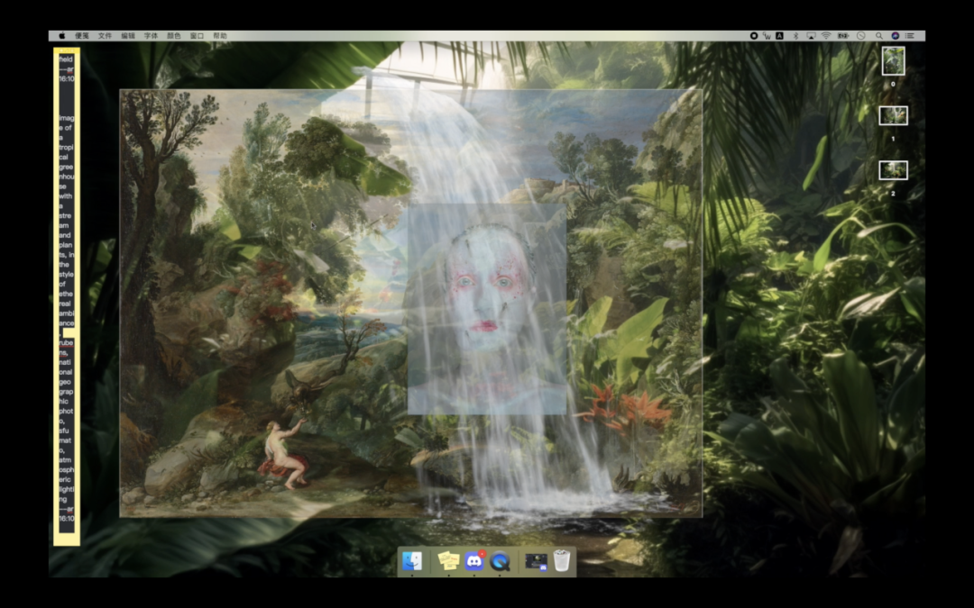Open the 字体 menu
Viewport: 974px width, 608px height.
[x=151, y=36]
